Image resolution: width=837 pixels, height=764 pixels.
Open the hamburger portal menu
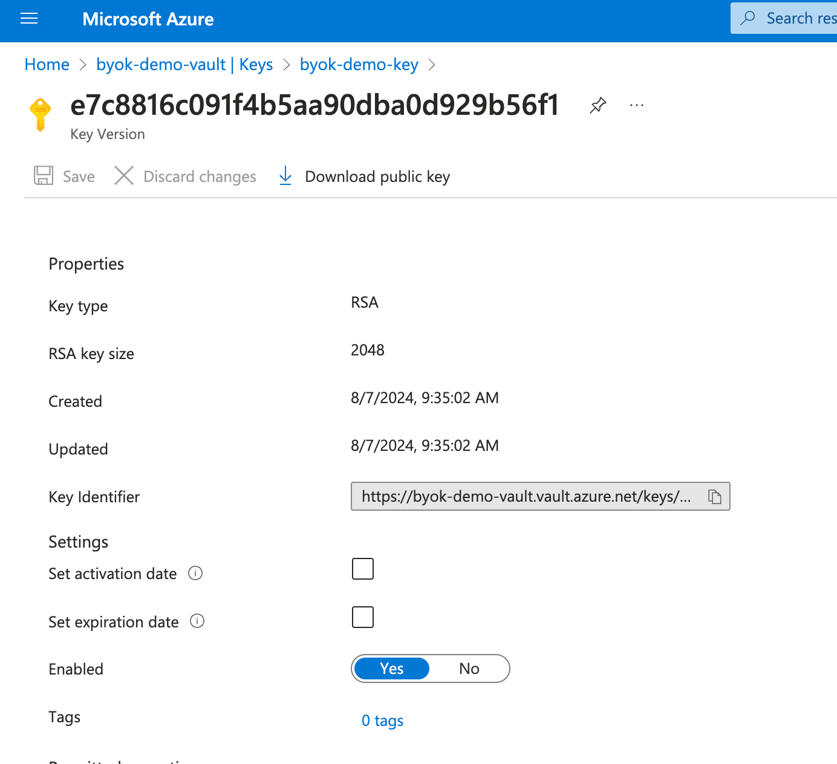click(29, 19)
